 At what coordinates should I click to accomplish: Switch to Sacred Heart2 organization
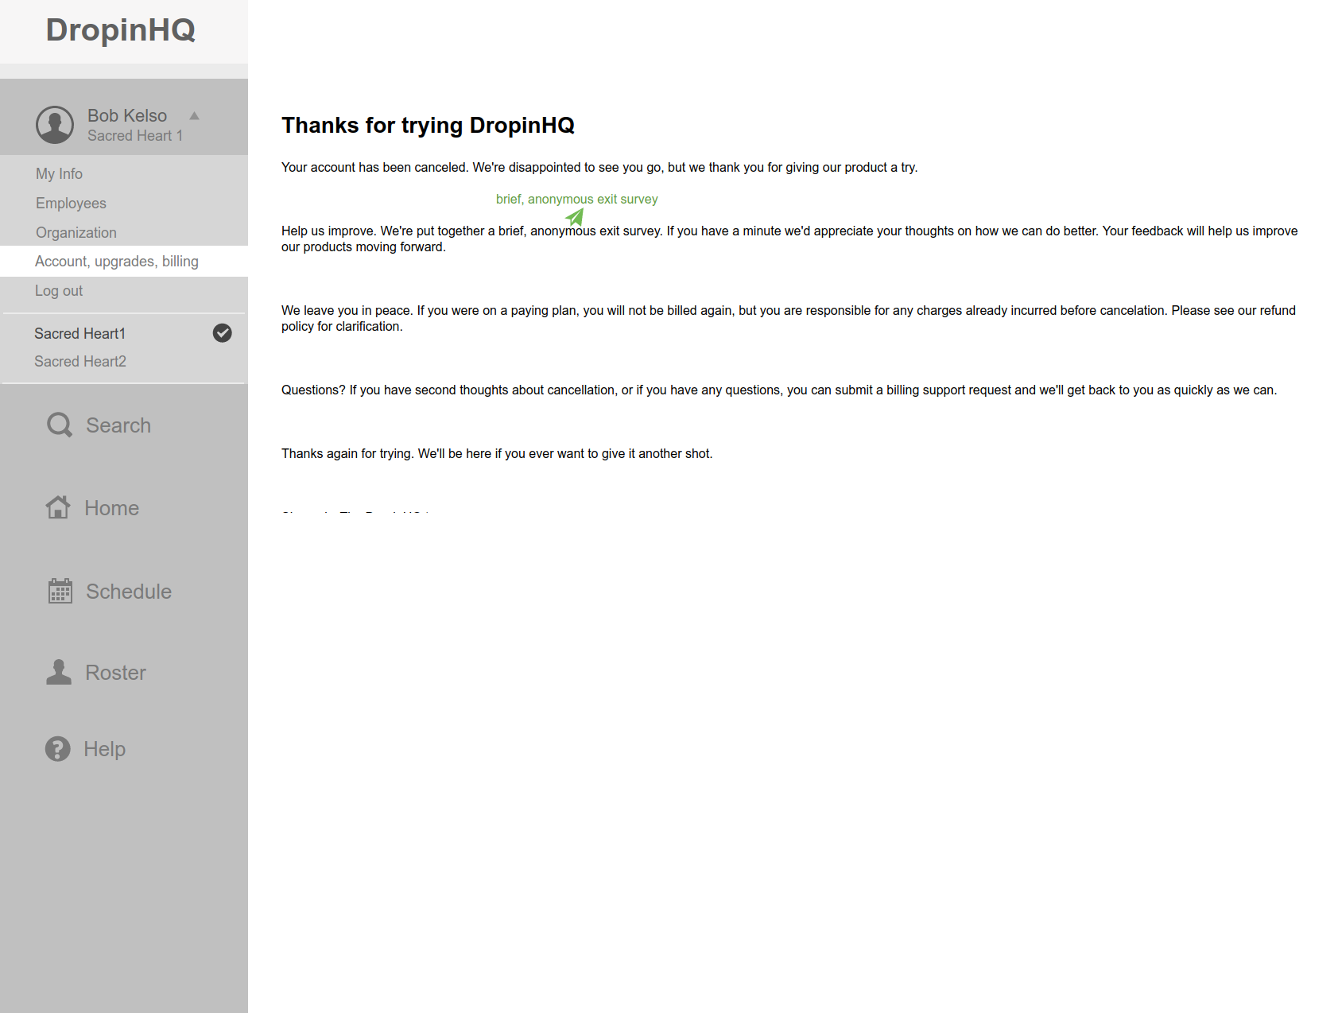tap(80, 361)
